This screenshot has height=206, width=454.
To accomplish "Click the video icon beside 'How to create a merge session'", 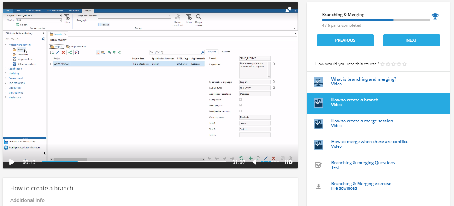I will 318,124.
